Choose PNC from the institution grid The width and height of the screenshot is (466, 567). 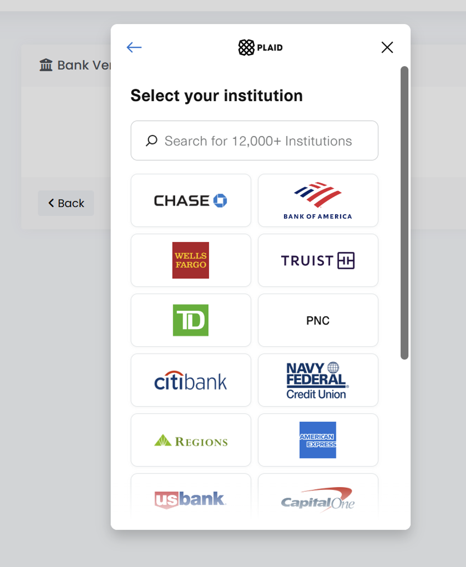click(318, 320)
